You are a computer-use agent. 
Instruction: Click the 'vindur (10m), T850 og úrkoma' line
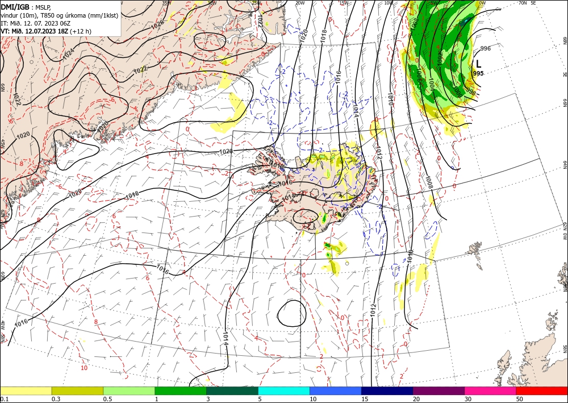(x=60, y=15)
